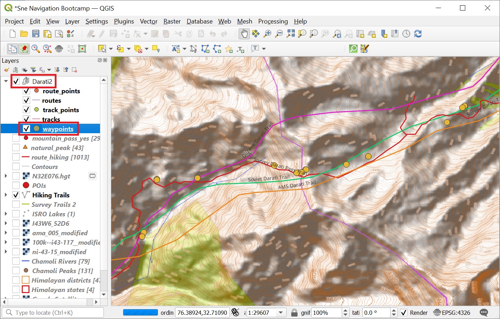
Task: Hide the track_points layer
Action: 26,110
